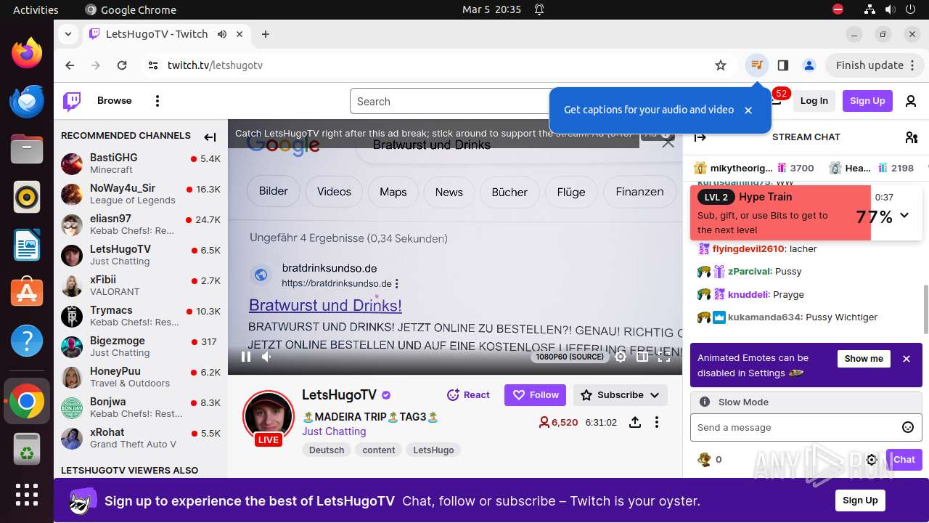
Task: Open chat settings gear icon
Action: [872, 460]
